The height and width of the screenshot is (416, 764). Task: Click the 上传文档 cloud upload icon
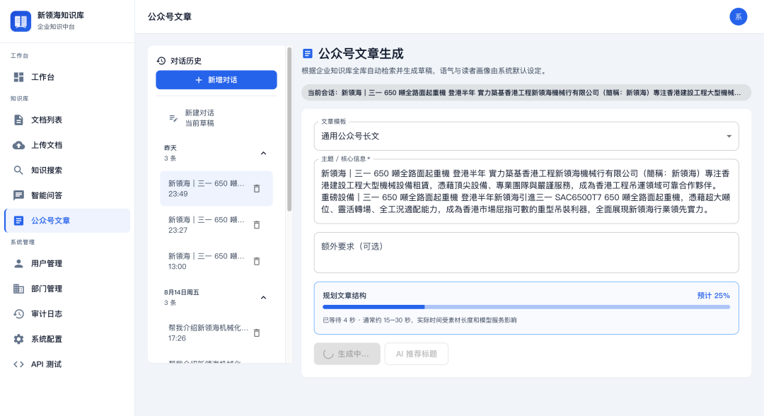point(18,145)
